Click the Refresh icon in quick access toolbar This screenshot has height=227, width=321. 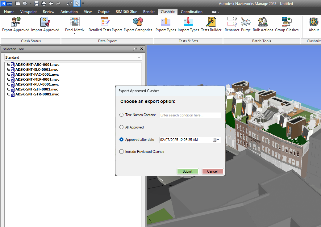(x=69, y=3)
